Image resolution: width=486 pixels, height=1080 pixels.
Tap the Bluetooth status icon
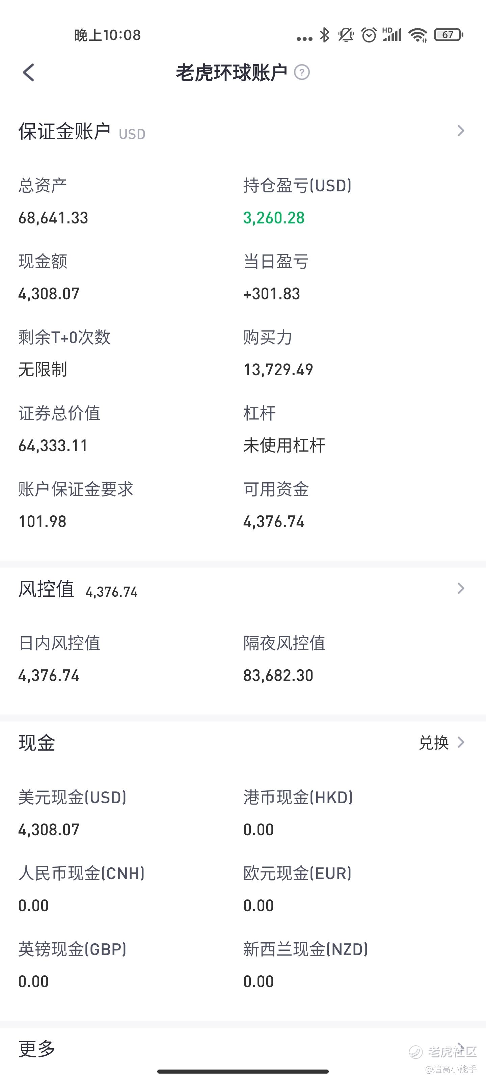point(324,35)
